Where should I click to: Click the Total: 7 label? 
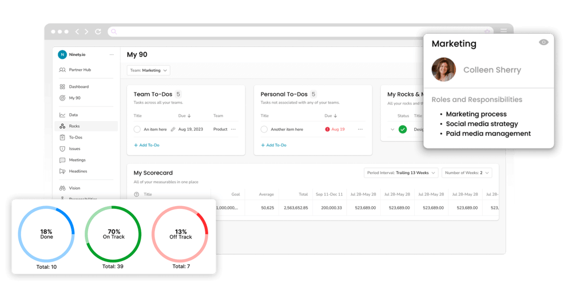click(x=181, y=267)
